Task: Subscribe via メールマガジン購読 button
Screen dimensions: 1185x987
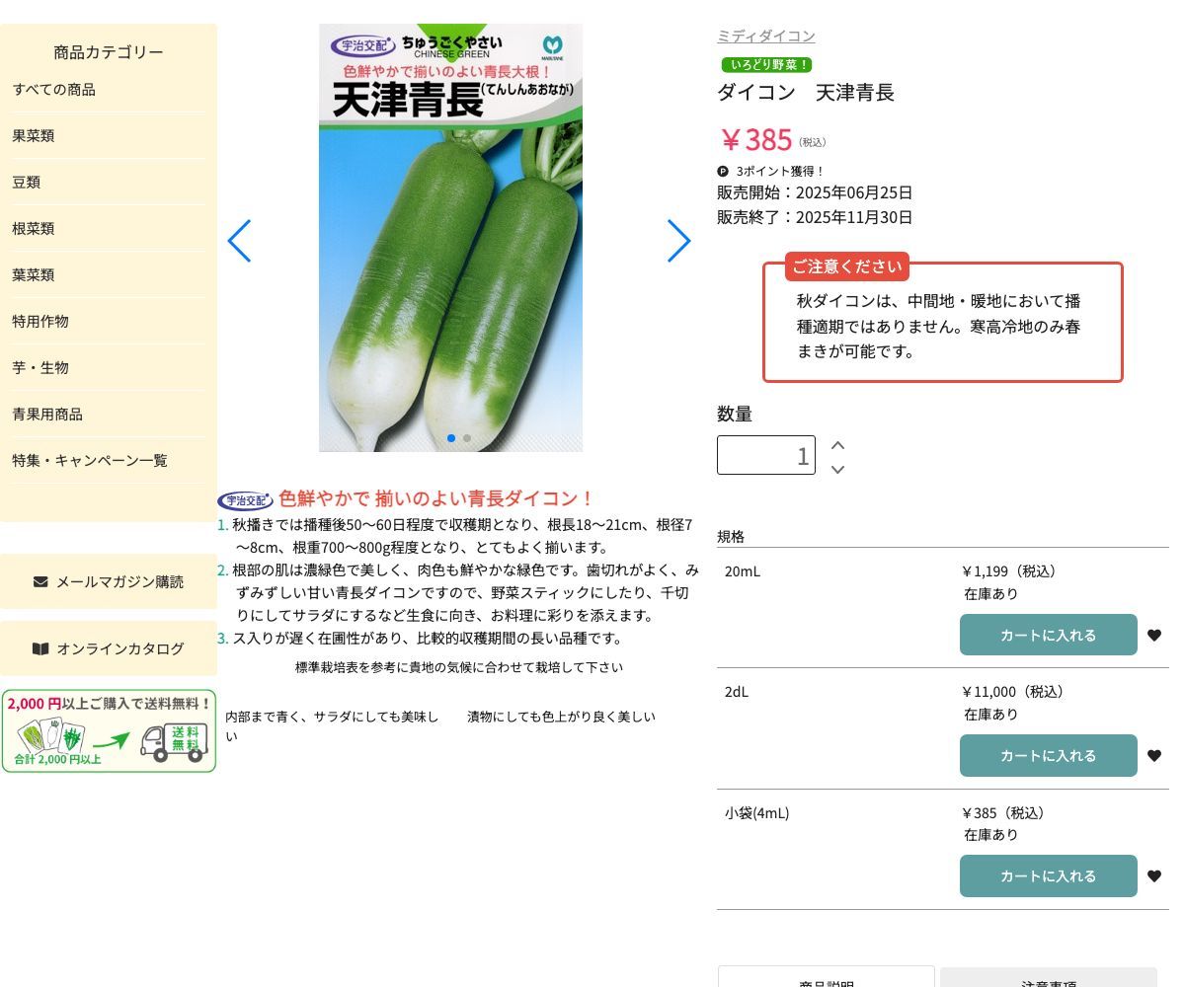Action: pos(109,581)
